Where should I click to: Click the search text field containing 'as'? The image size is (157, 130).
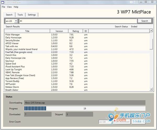pyautogui.click(x=78, y=21)
